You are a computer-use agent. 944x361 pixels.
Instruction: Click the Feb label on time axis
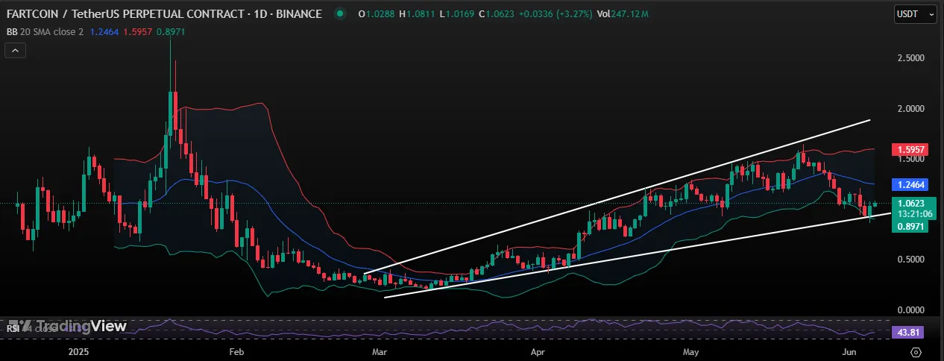[236, 351]
